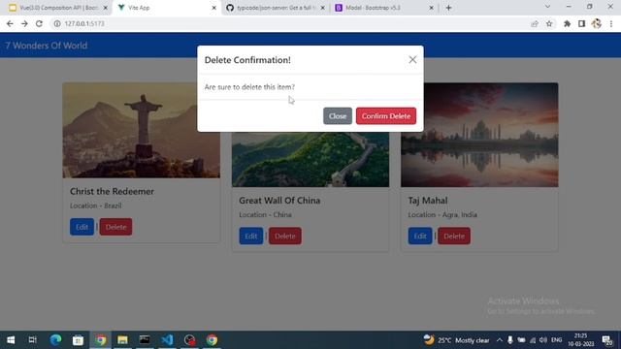Open clock and calendar at 21:25
Viewport: 621px width, 349px height.
580,340
